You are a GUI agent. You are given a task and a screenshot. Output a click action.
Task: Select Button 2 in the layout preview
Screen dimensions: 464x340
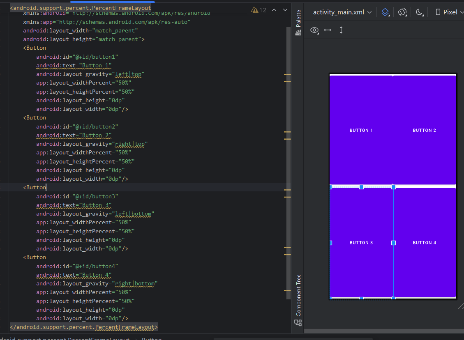click(x=424, y=130)
